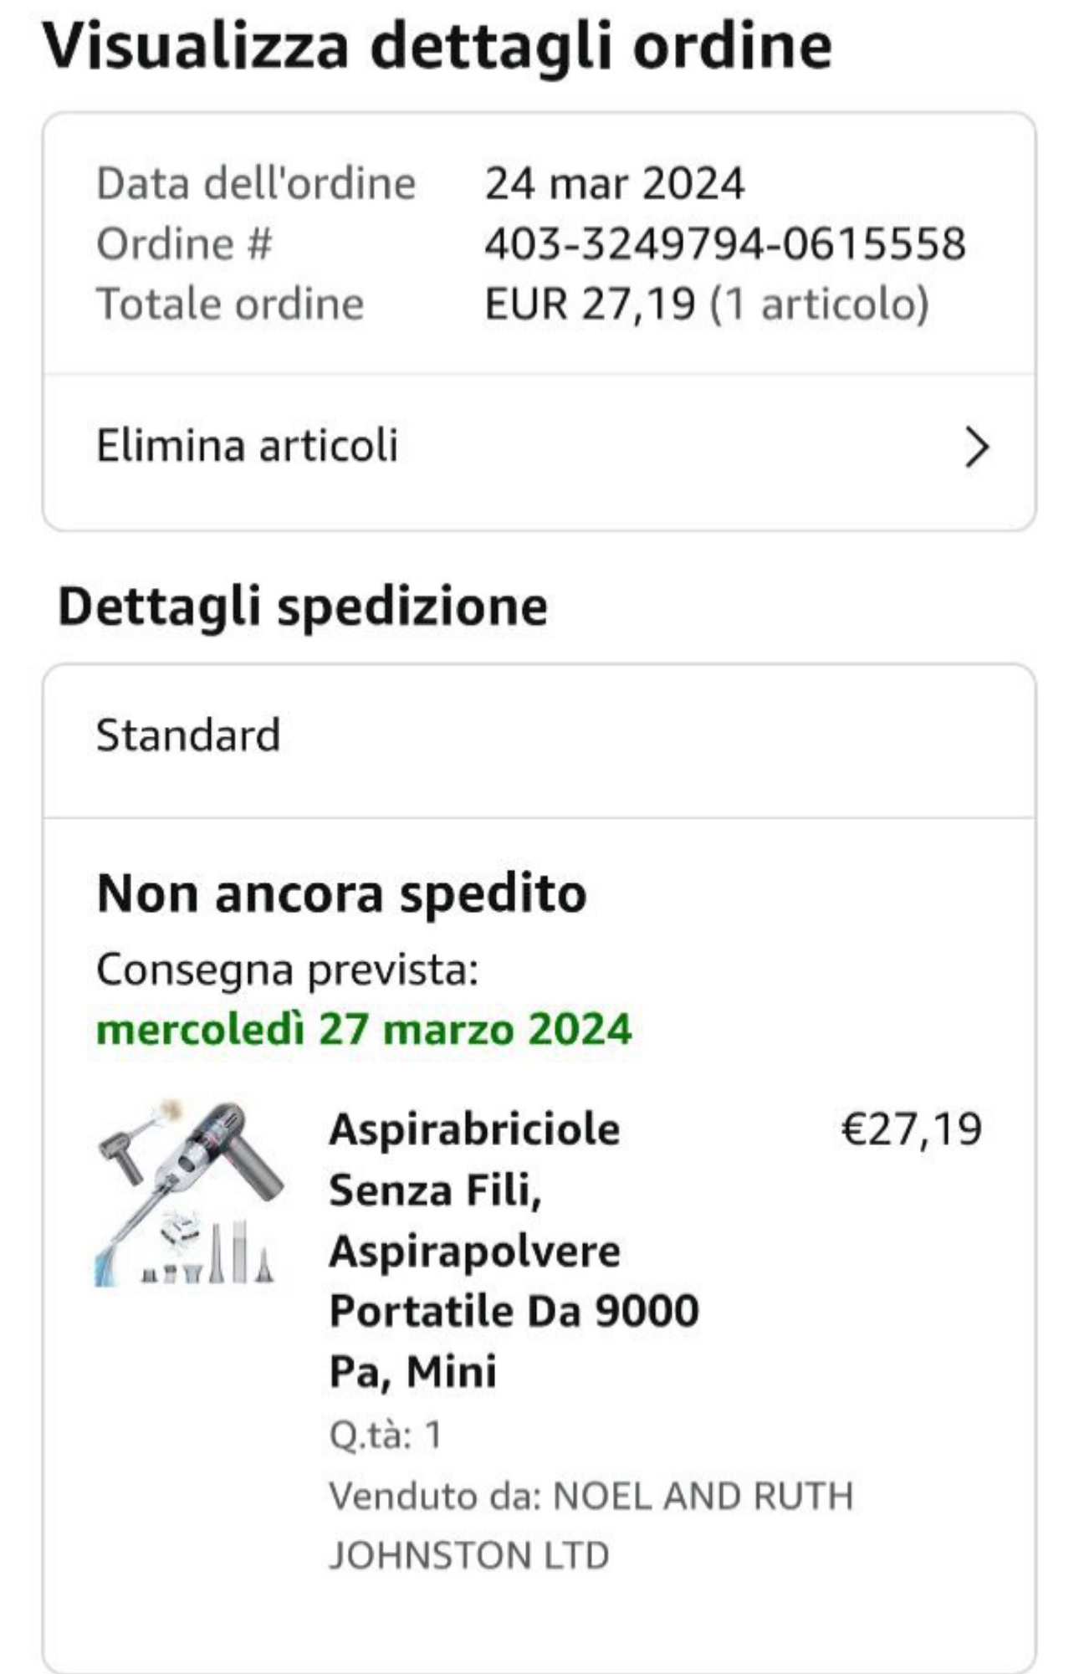Image resolution: width=1079 pixels, height=1674 pixels.
Task: Open the Aspirabriciole Senza Fili product title
Action: [514, 1250]
